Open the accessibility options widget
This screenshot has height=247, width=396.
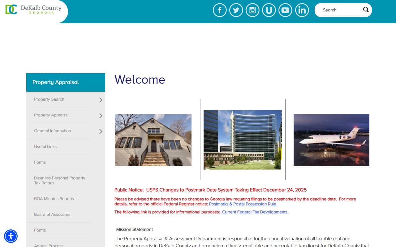pos(11,236)
